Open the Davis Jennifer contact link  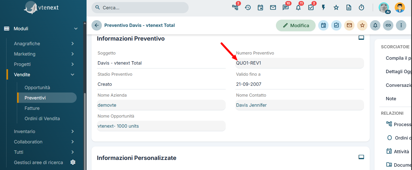pyautogui.click(x=251, y=105)
